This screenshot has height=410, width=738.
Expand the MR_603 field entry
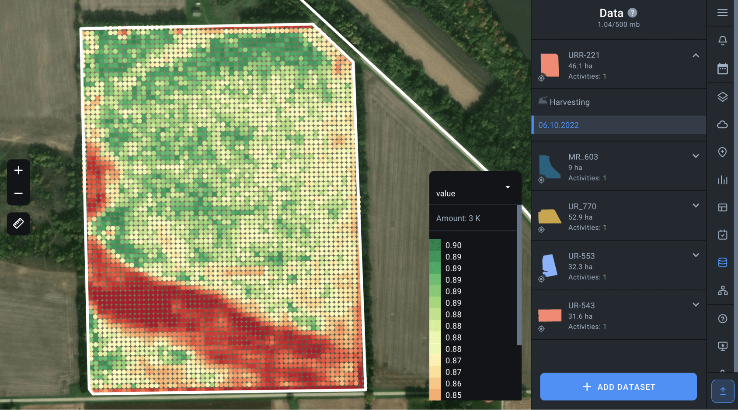point(696,156)
